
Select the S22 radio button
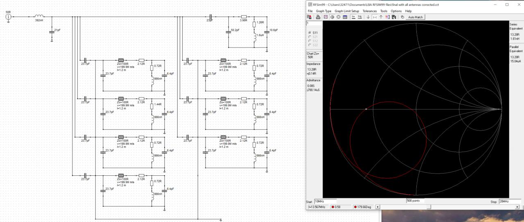coord(310,45)
